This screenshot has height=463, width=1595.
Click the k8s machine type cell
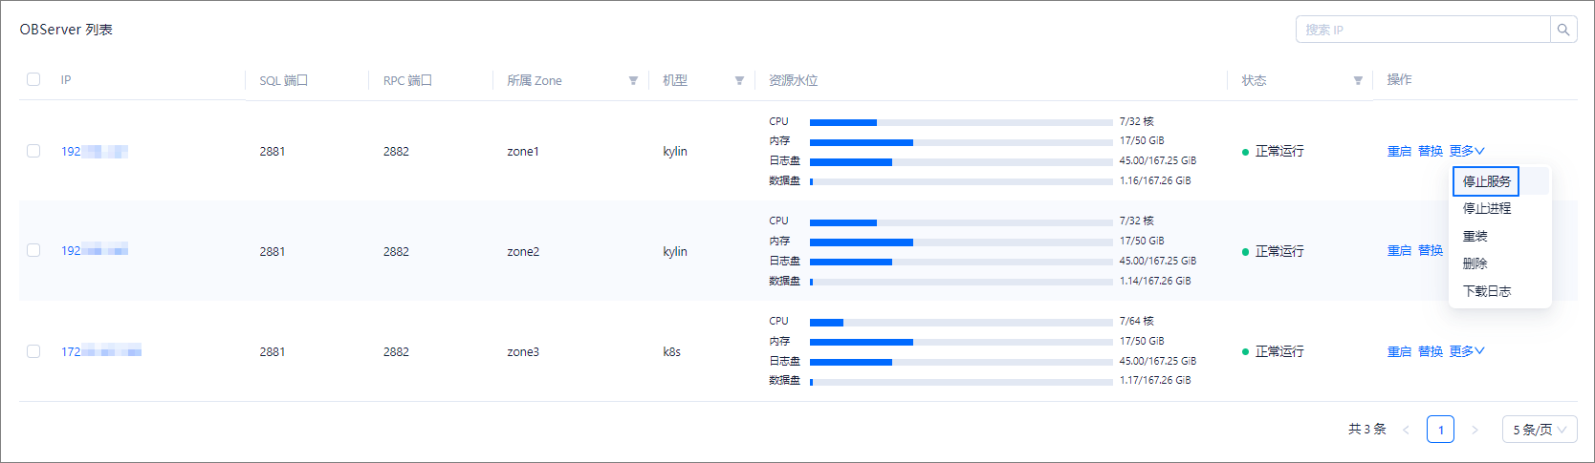click(672, 351)
